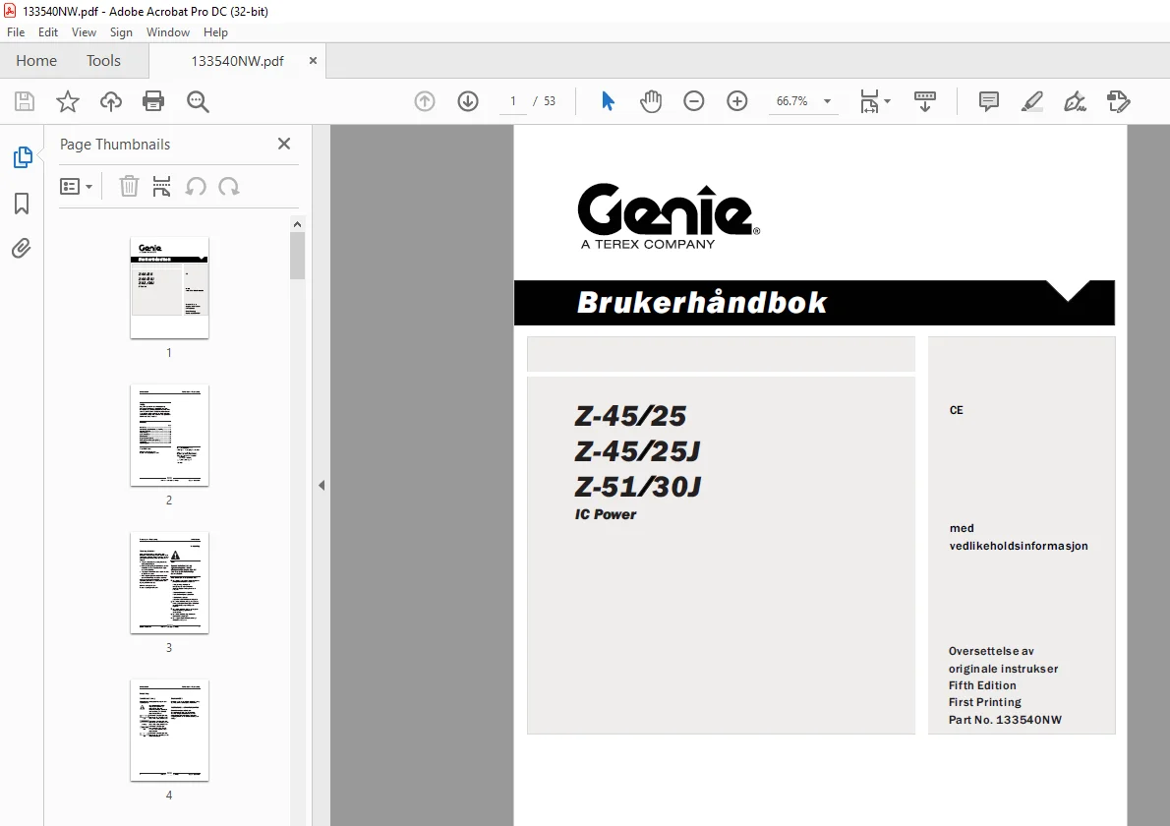Switch to the Tools tab
1170x826 pixels.
[103, 60]
